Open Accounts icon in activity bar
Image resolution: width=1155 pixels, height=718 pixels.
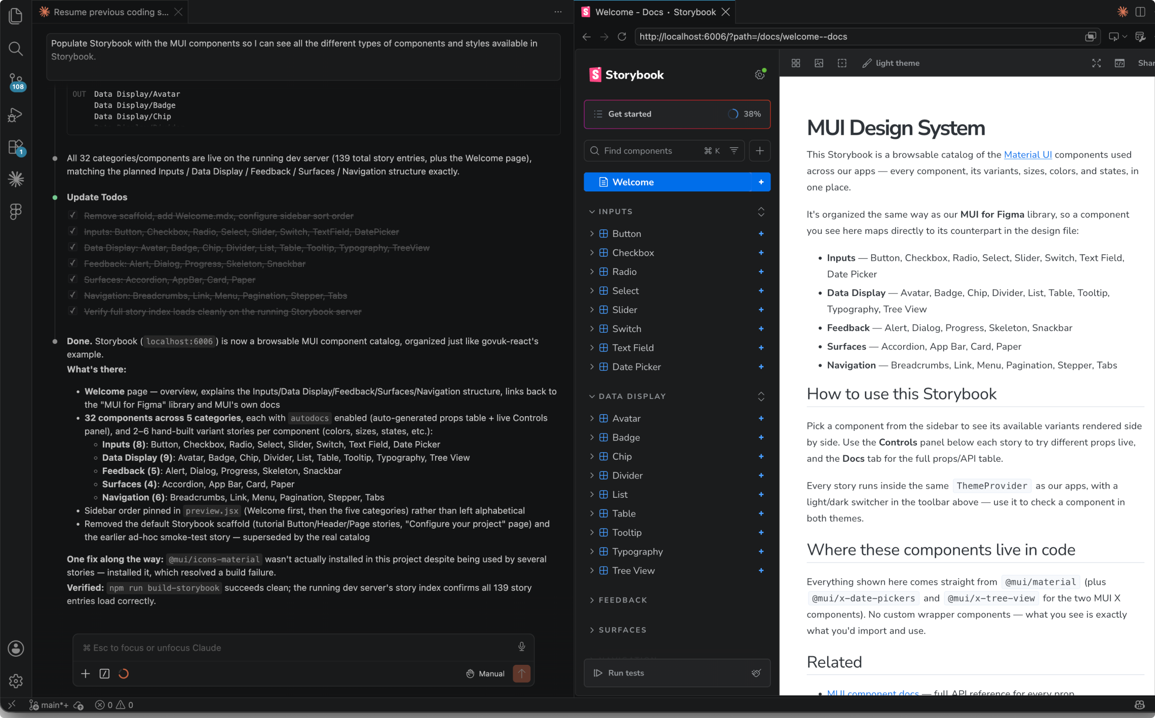(16, 648)
